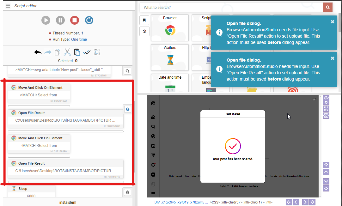
Task: Click the undo arrow icon
Action: [x=38, y=52]
